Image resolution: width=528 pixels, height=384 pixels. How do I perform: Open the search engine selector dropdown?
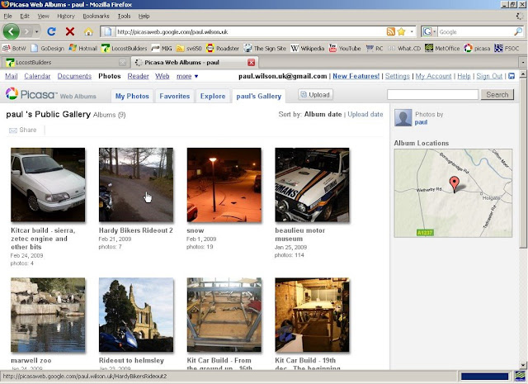coord(429,31)
